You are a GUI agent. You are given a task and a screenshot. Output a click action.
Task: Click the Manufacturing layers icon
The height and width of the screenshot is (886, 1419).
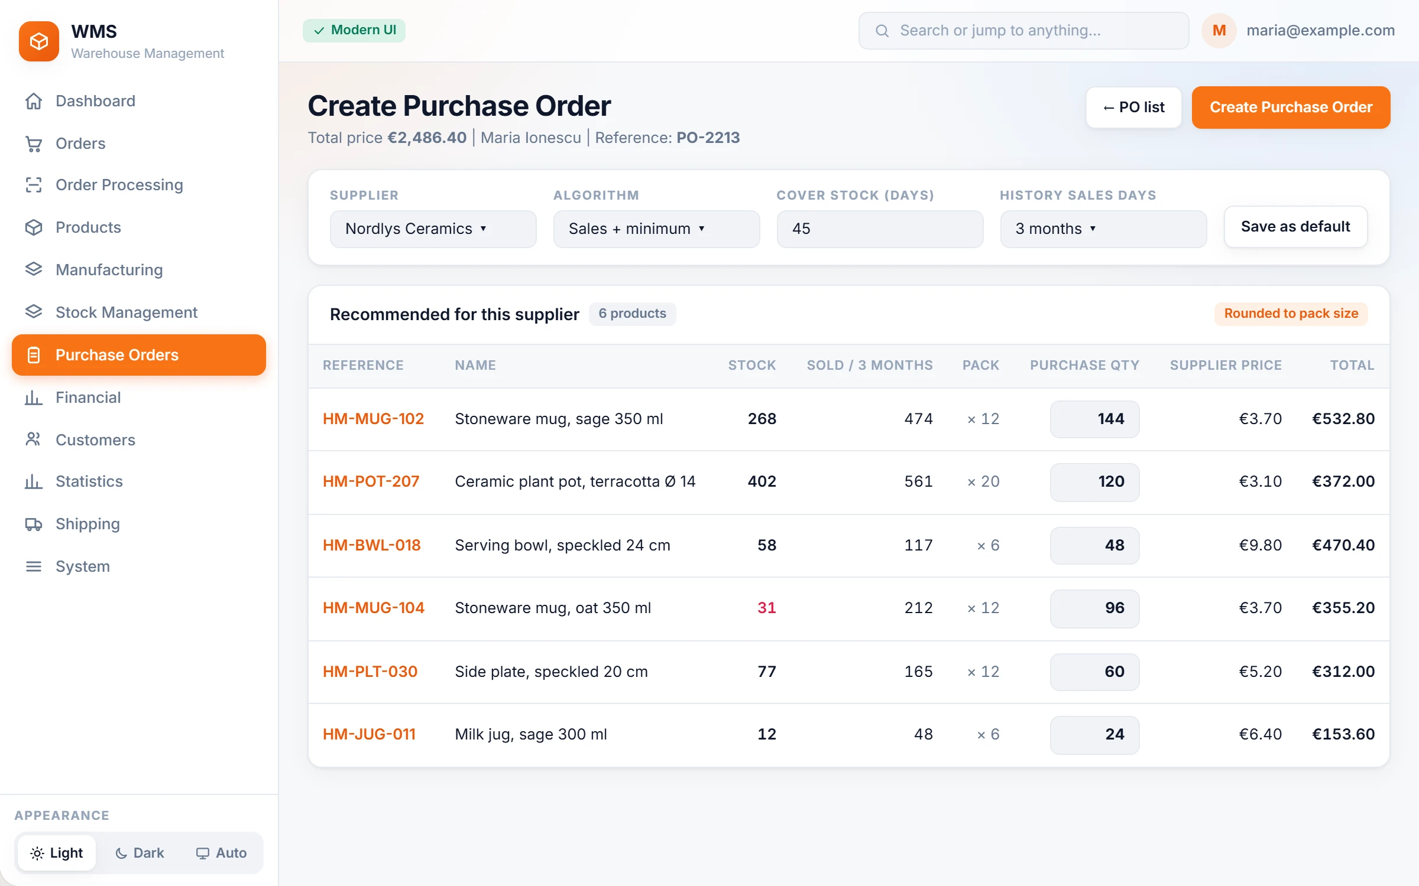point(34,269)
